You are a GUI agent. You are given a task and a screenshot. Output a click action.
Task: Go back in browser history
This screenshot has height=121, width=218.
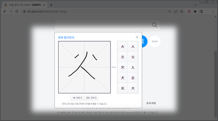point(5,11)
